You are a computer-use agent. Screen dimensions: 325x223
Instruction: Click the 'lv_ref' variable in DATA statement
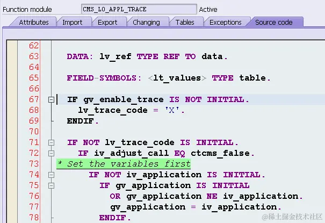point(115,56)
